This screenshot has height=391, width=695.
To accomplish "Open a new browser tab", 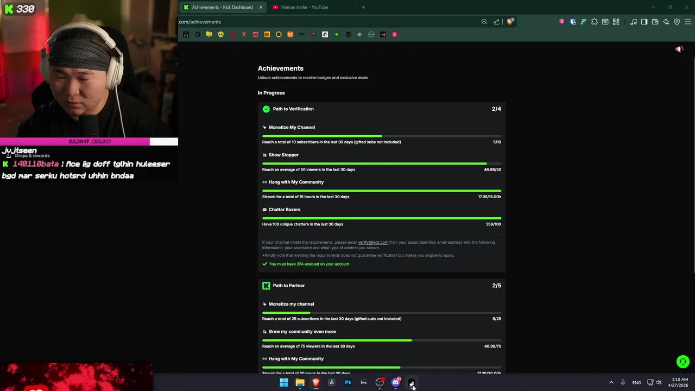I will click(x=363, y=7).
